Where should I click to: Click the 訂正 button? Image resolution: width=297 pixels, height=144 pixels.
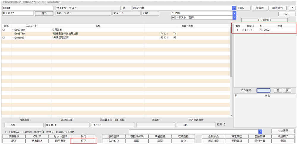point(83,141)
